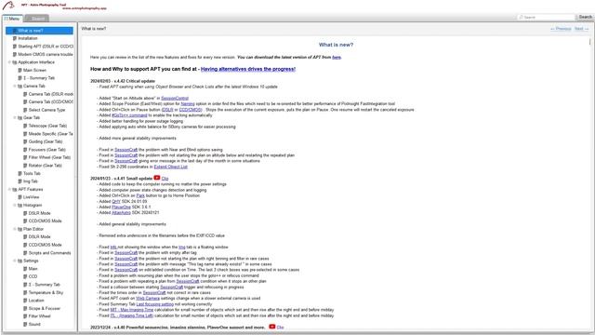The height and width of the screenshot is (335, 595).
Task: Open 'Camera Tab (CCD/CMOS' topic
Action: (51, 101)
